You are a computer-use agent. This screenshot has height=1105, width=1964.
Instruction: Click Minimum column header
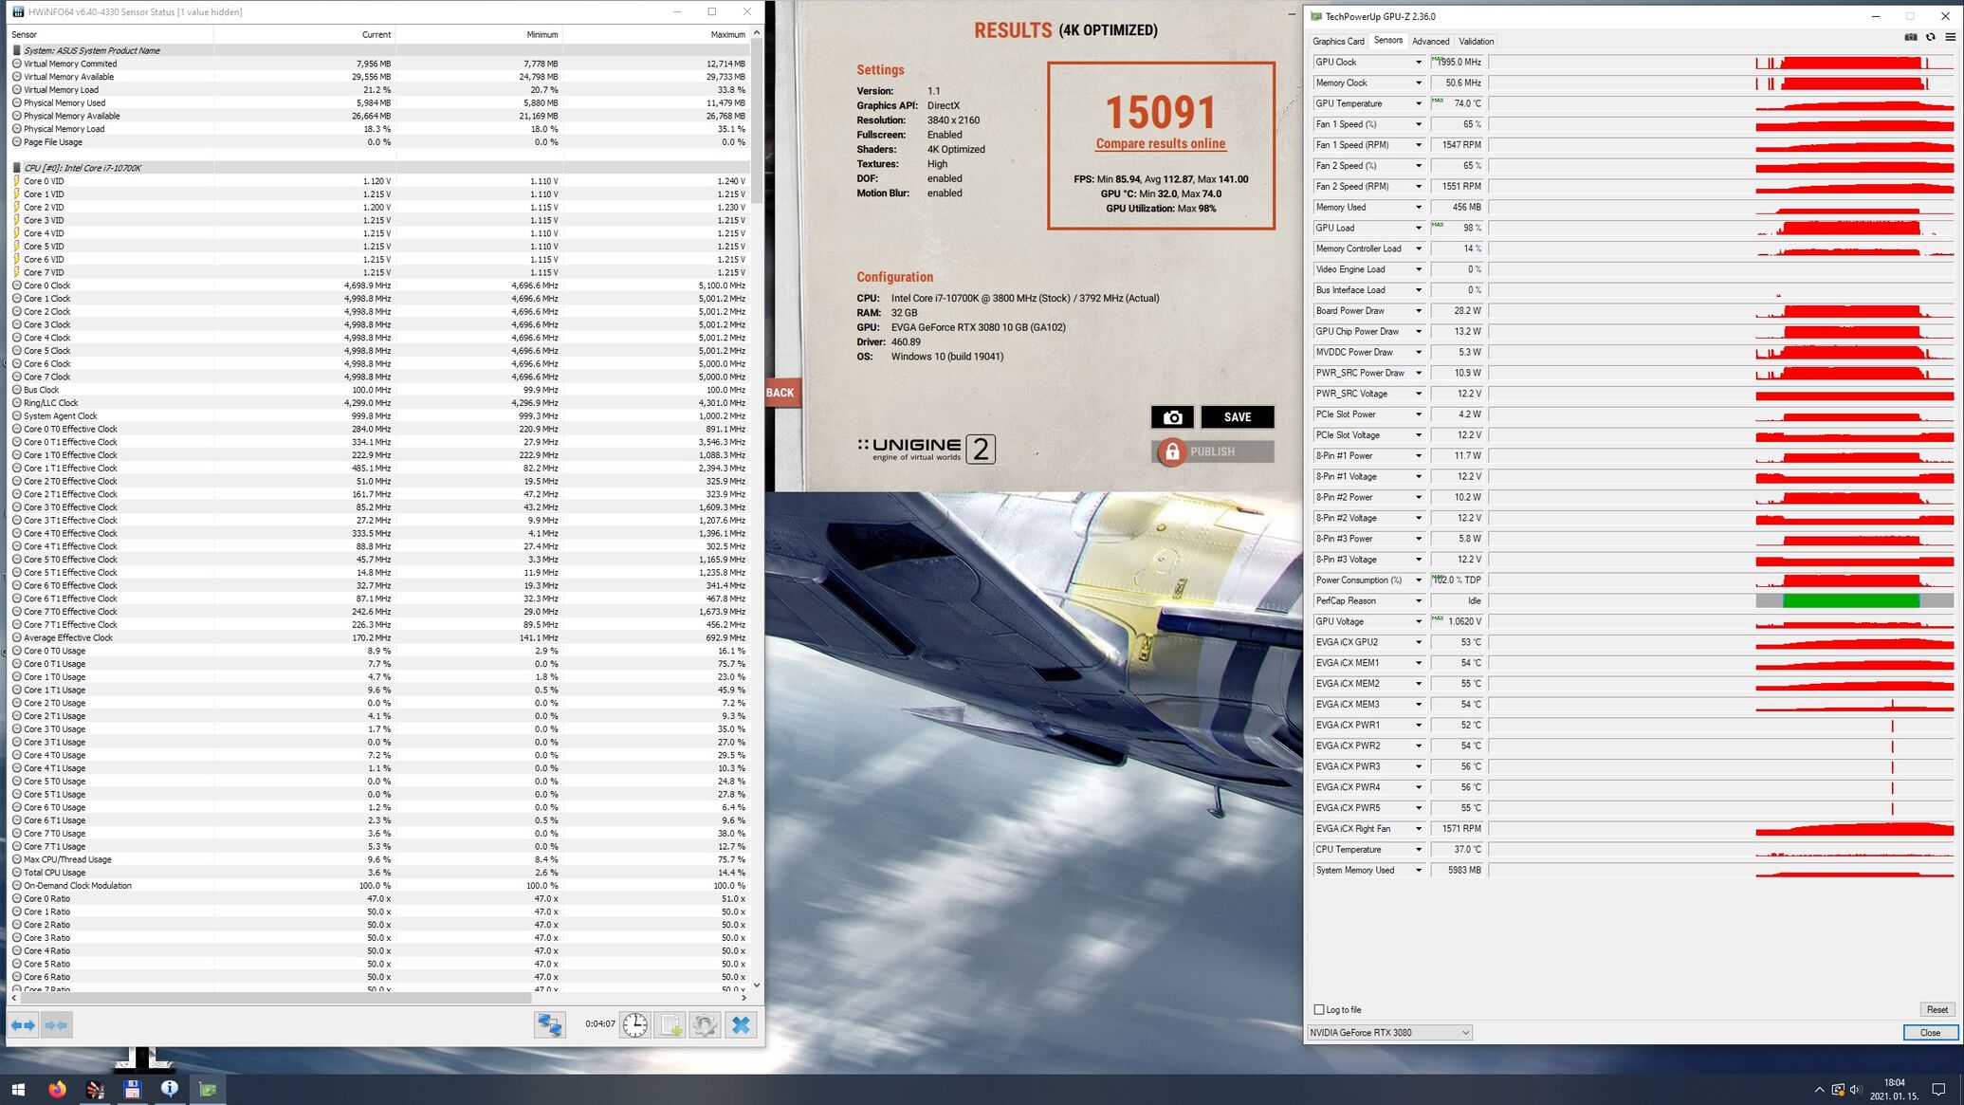point(478,34)
